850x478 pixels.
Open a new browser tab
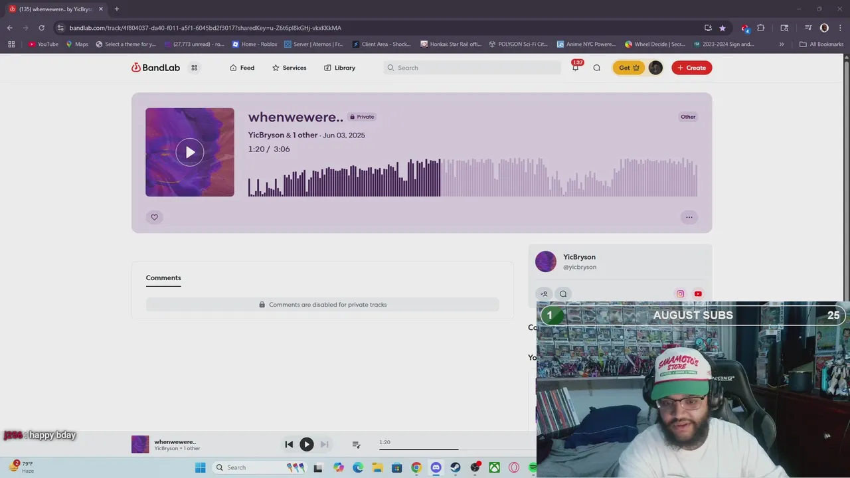coord(116,9)
